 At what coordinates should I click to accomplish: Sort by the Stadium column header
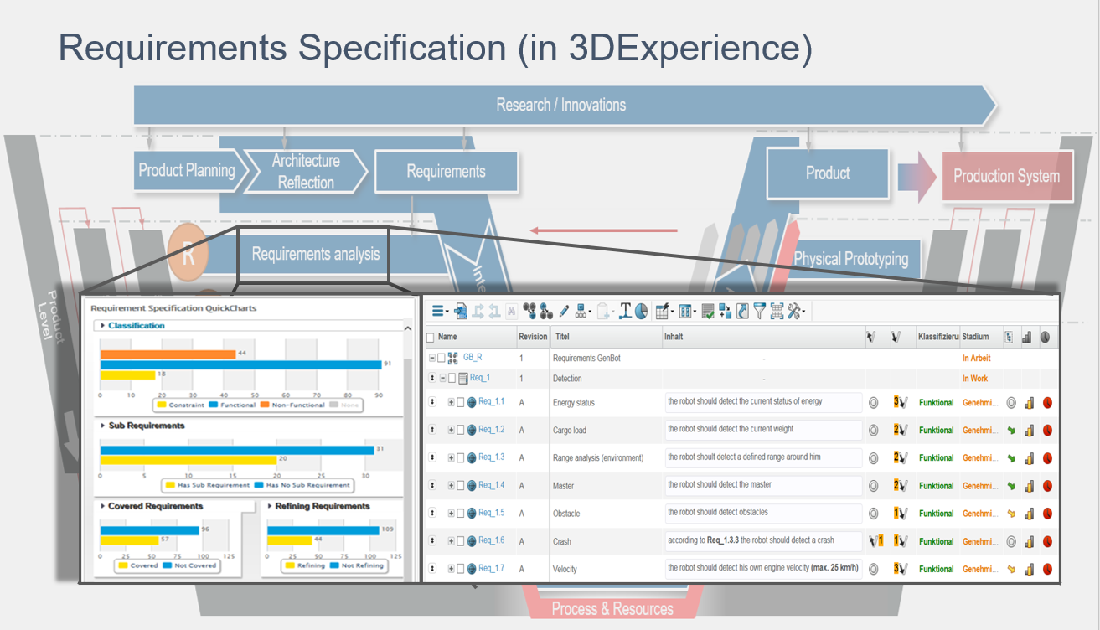(x=975, y=337)
